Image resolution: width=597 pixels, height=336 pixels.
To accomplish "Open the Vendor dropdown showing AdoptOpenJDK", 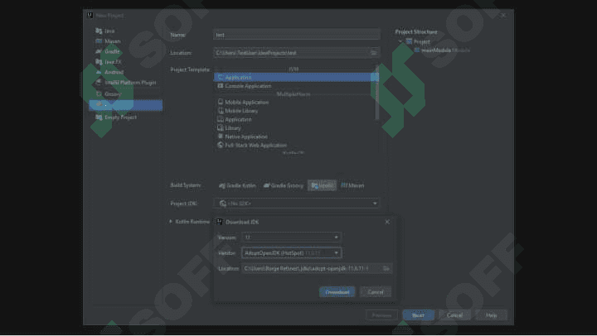I will (291, 252).
